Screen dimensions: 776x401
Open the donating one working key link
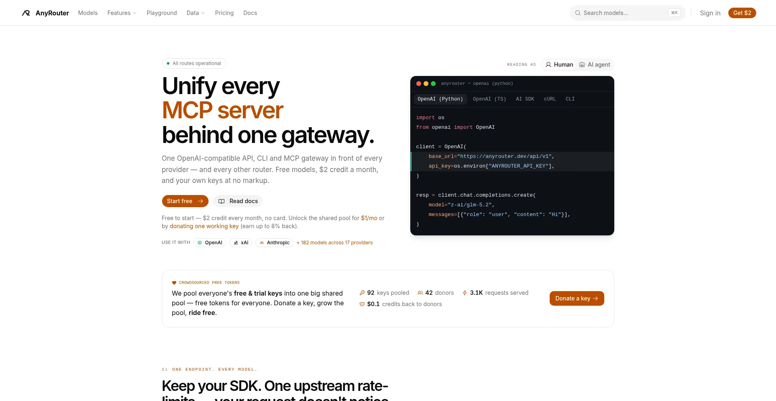tap(204, 226)
